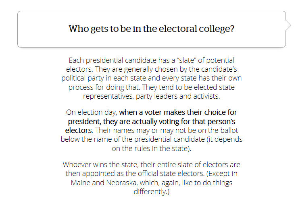Click the bold word "electors." ending the emphasized sentence

pyautogui.click(x=79, y=130)
